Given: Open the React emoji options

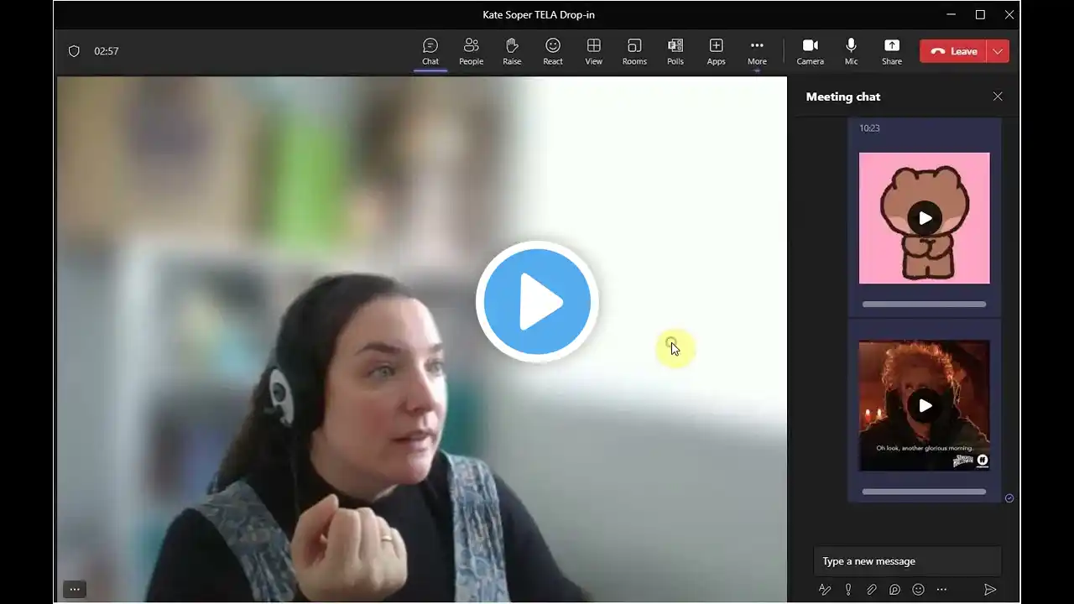Looking at the screenshot, I should [x=553, y=51].
